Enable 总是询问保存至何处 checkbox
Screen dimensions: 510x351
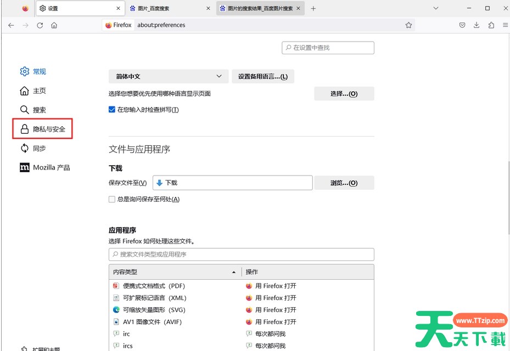112,200
